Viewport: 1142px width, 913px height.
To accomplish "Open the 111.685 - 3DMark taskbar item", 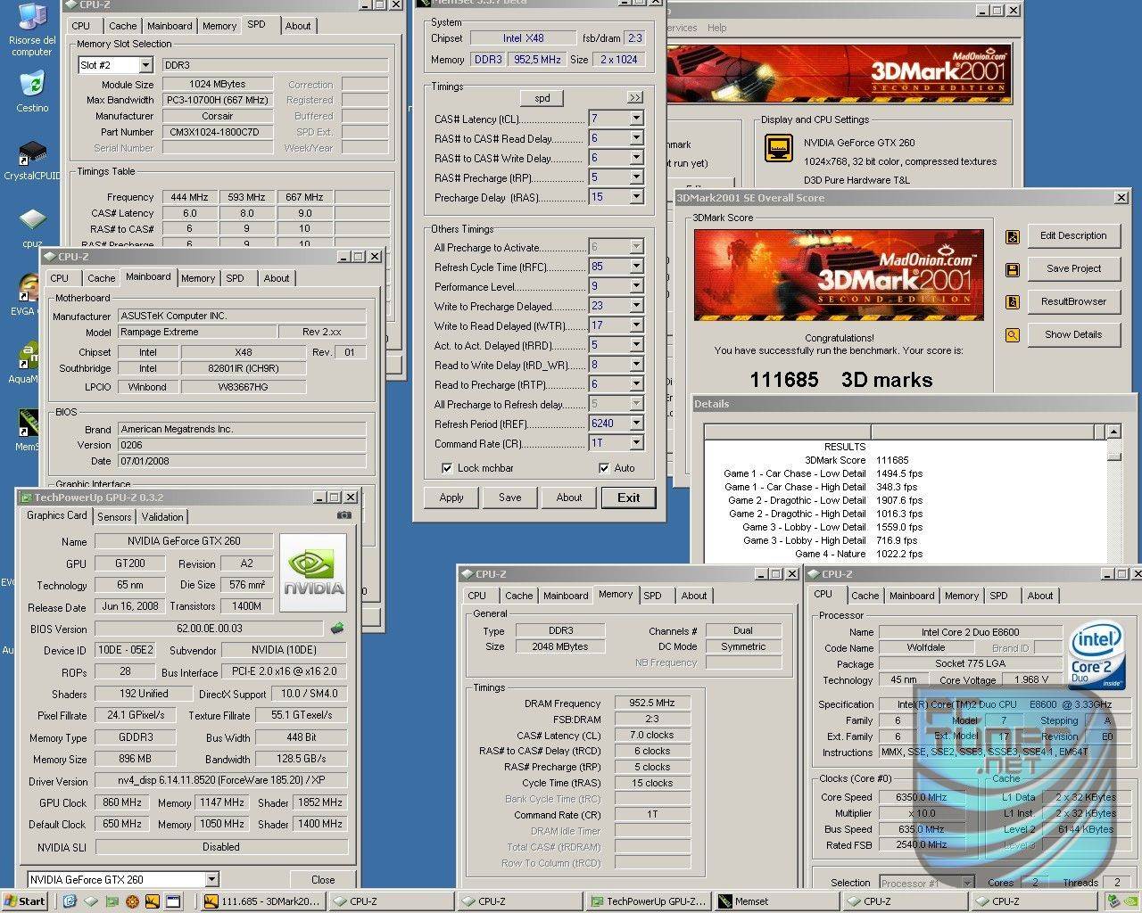I will click(262, 901).
